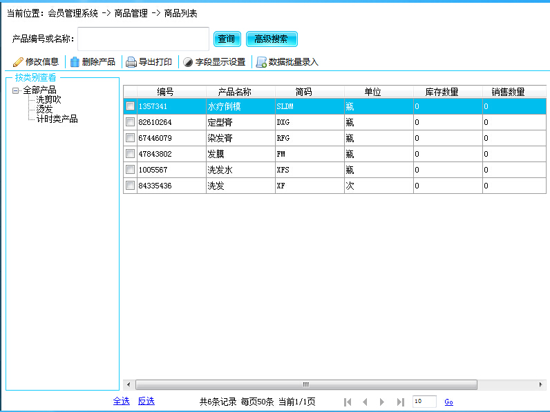The width and height of the screenshot is (550, 412).
Task: Click the pencil icon for 修改信息
Action: pos(18,62)
